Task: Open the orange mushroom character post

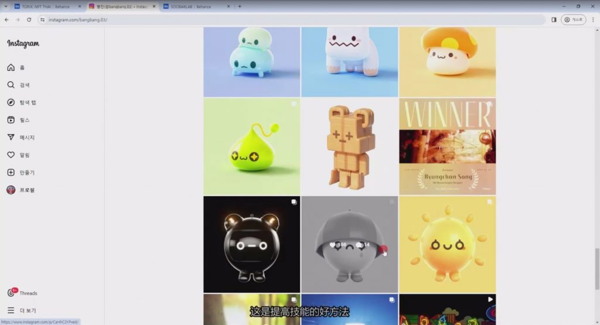Action: point(447,61)
